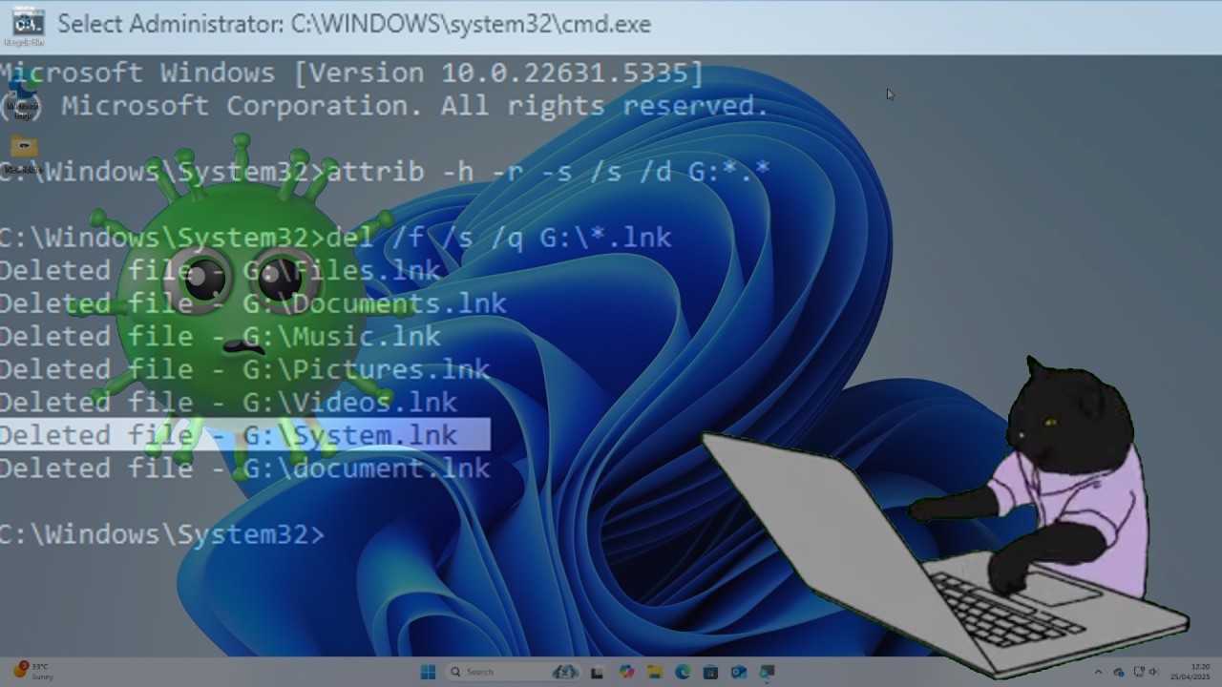Open the network tray icon
Screen dimensions: 1222x687
(1139, 672)
